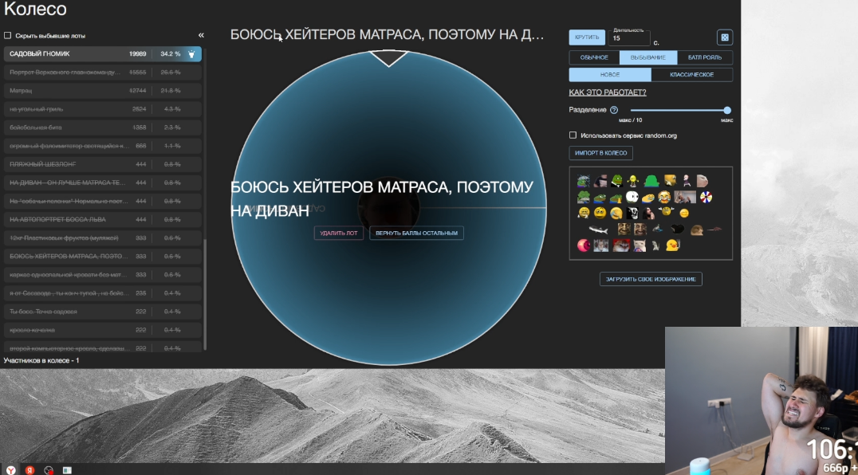Click the Матрац lot row
This screenshot has width=858, height=475.
pos(103,91)
